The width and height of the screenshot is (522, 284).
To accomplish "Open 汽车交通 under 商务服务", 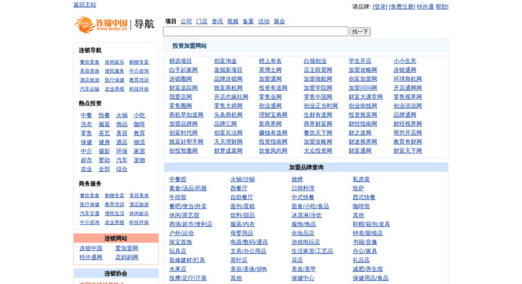I will [x=89, y=214].
